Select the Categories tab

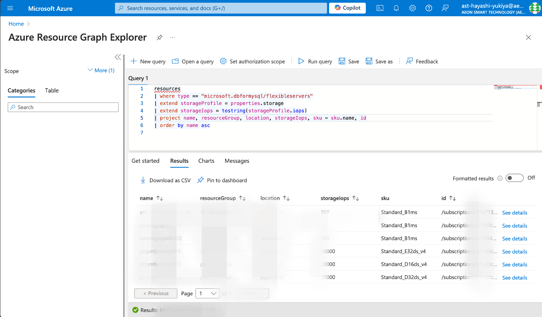[21, 91]
